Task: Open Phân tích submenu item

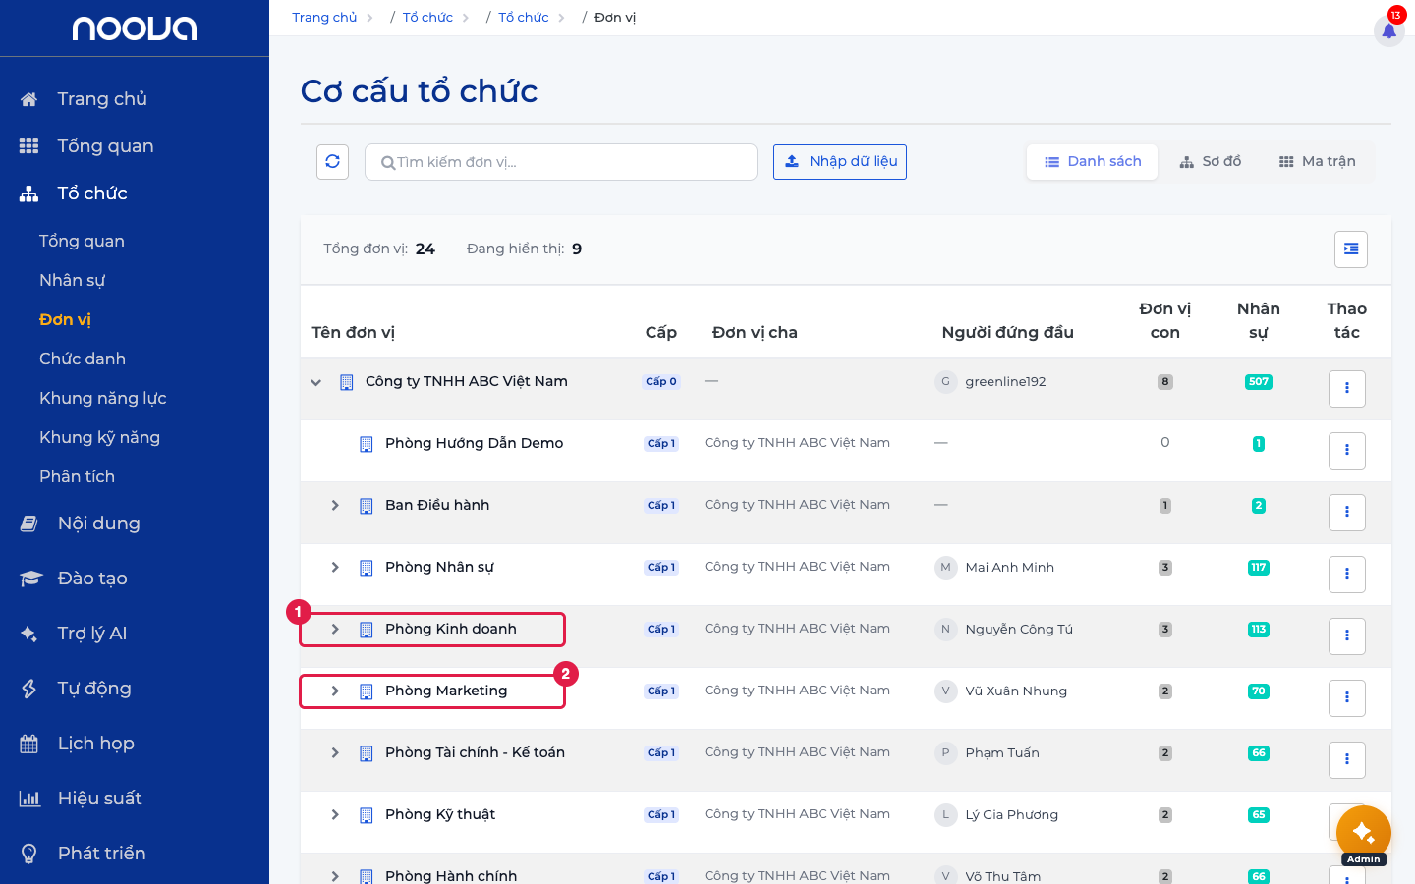Action: tap(77, 476)
